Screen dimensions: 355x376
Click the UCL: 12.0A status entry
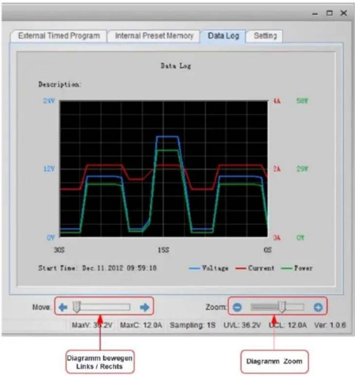288,325
